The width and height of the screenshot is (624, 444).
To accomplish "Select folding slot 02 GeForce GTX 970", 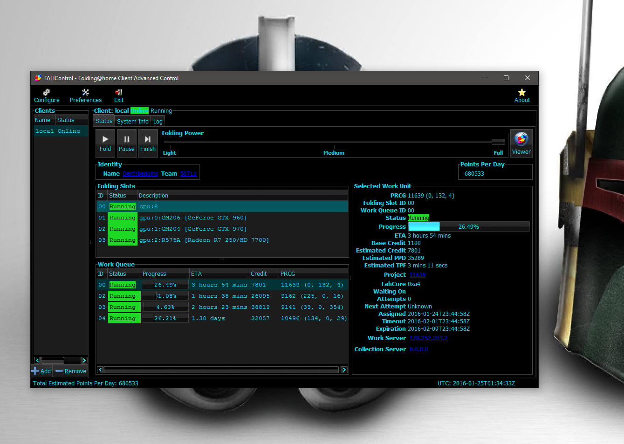I will (222, 229).
